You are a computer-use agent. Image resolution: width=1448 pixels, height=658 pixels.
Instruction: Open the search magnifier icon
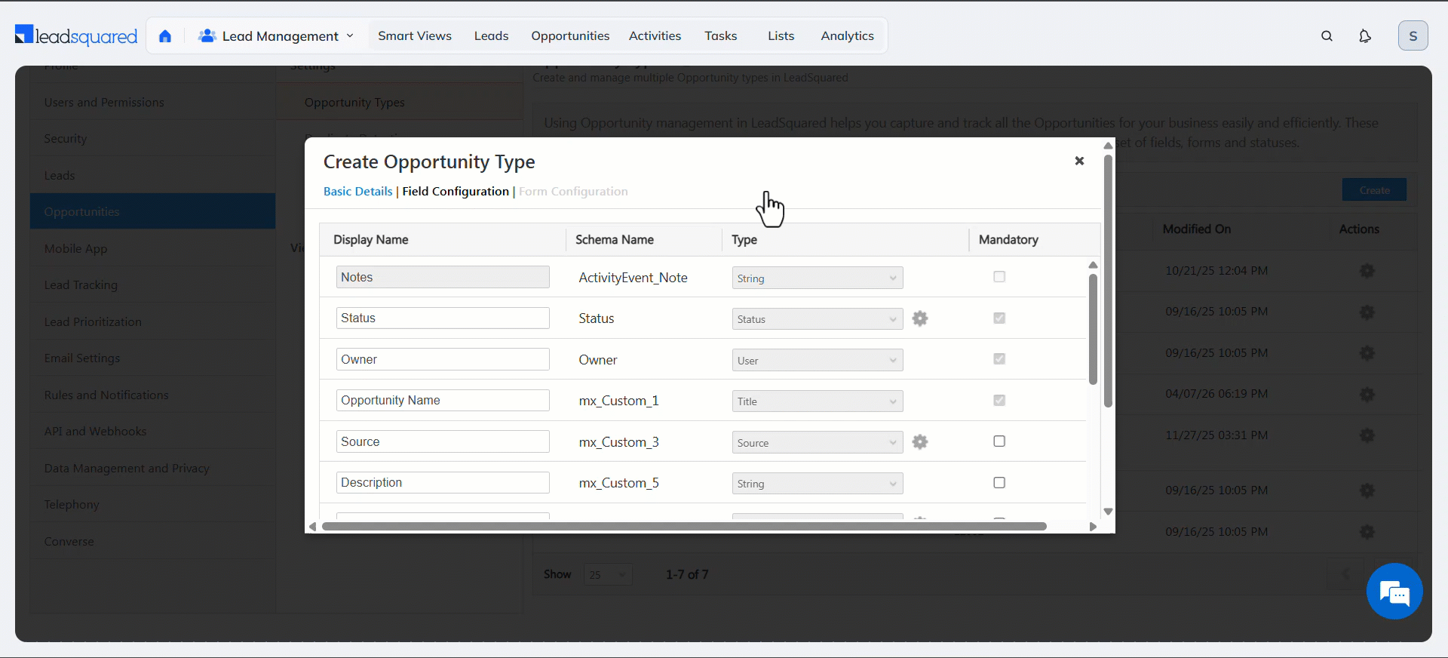tap(1327, 36)
